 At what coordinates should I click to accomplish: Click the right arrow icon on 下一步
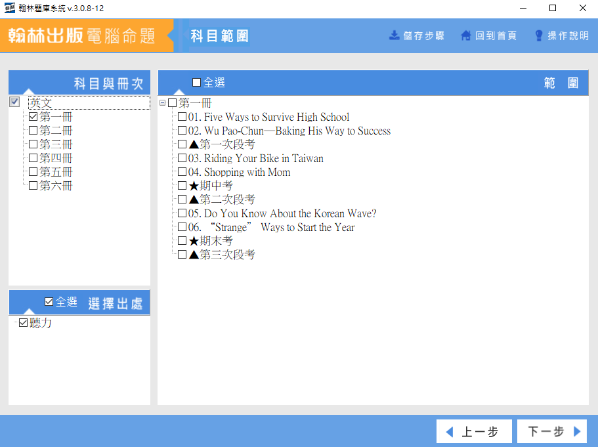(x=577, y=432)
